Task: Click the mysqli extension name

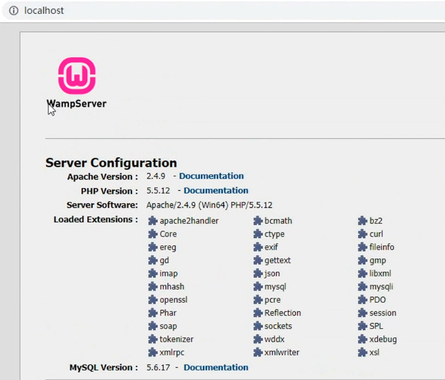Action: [x=381, y=287]
